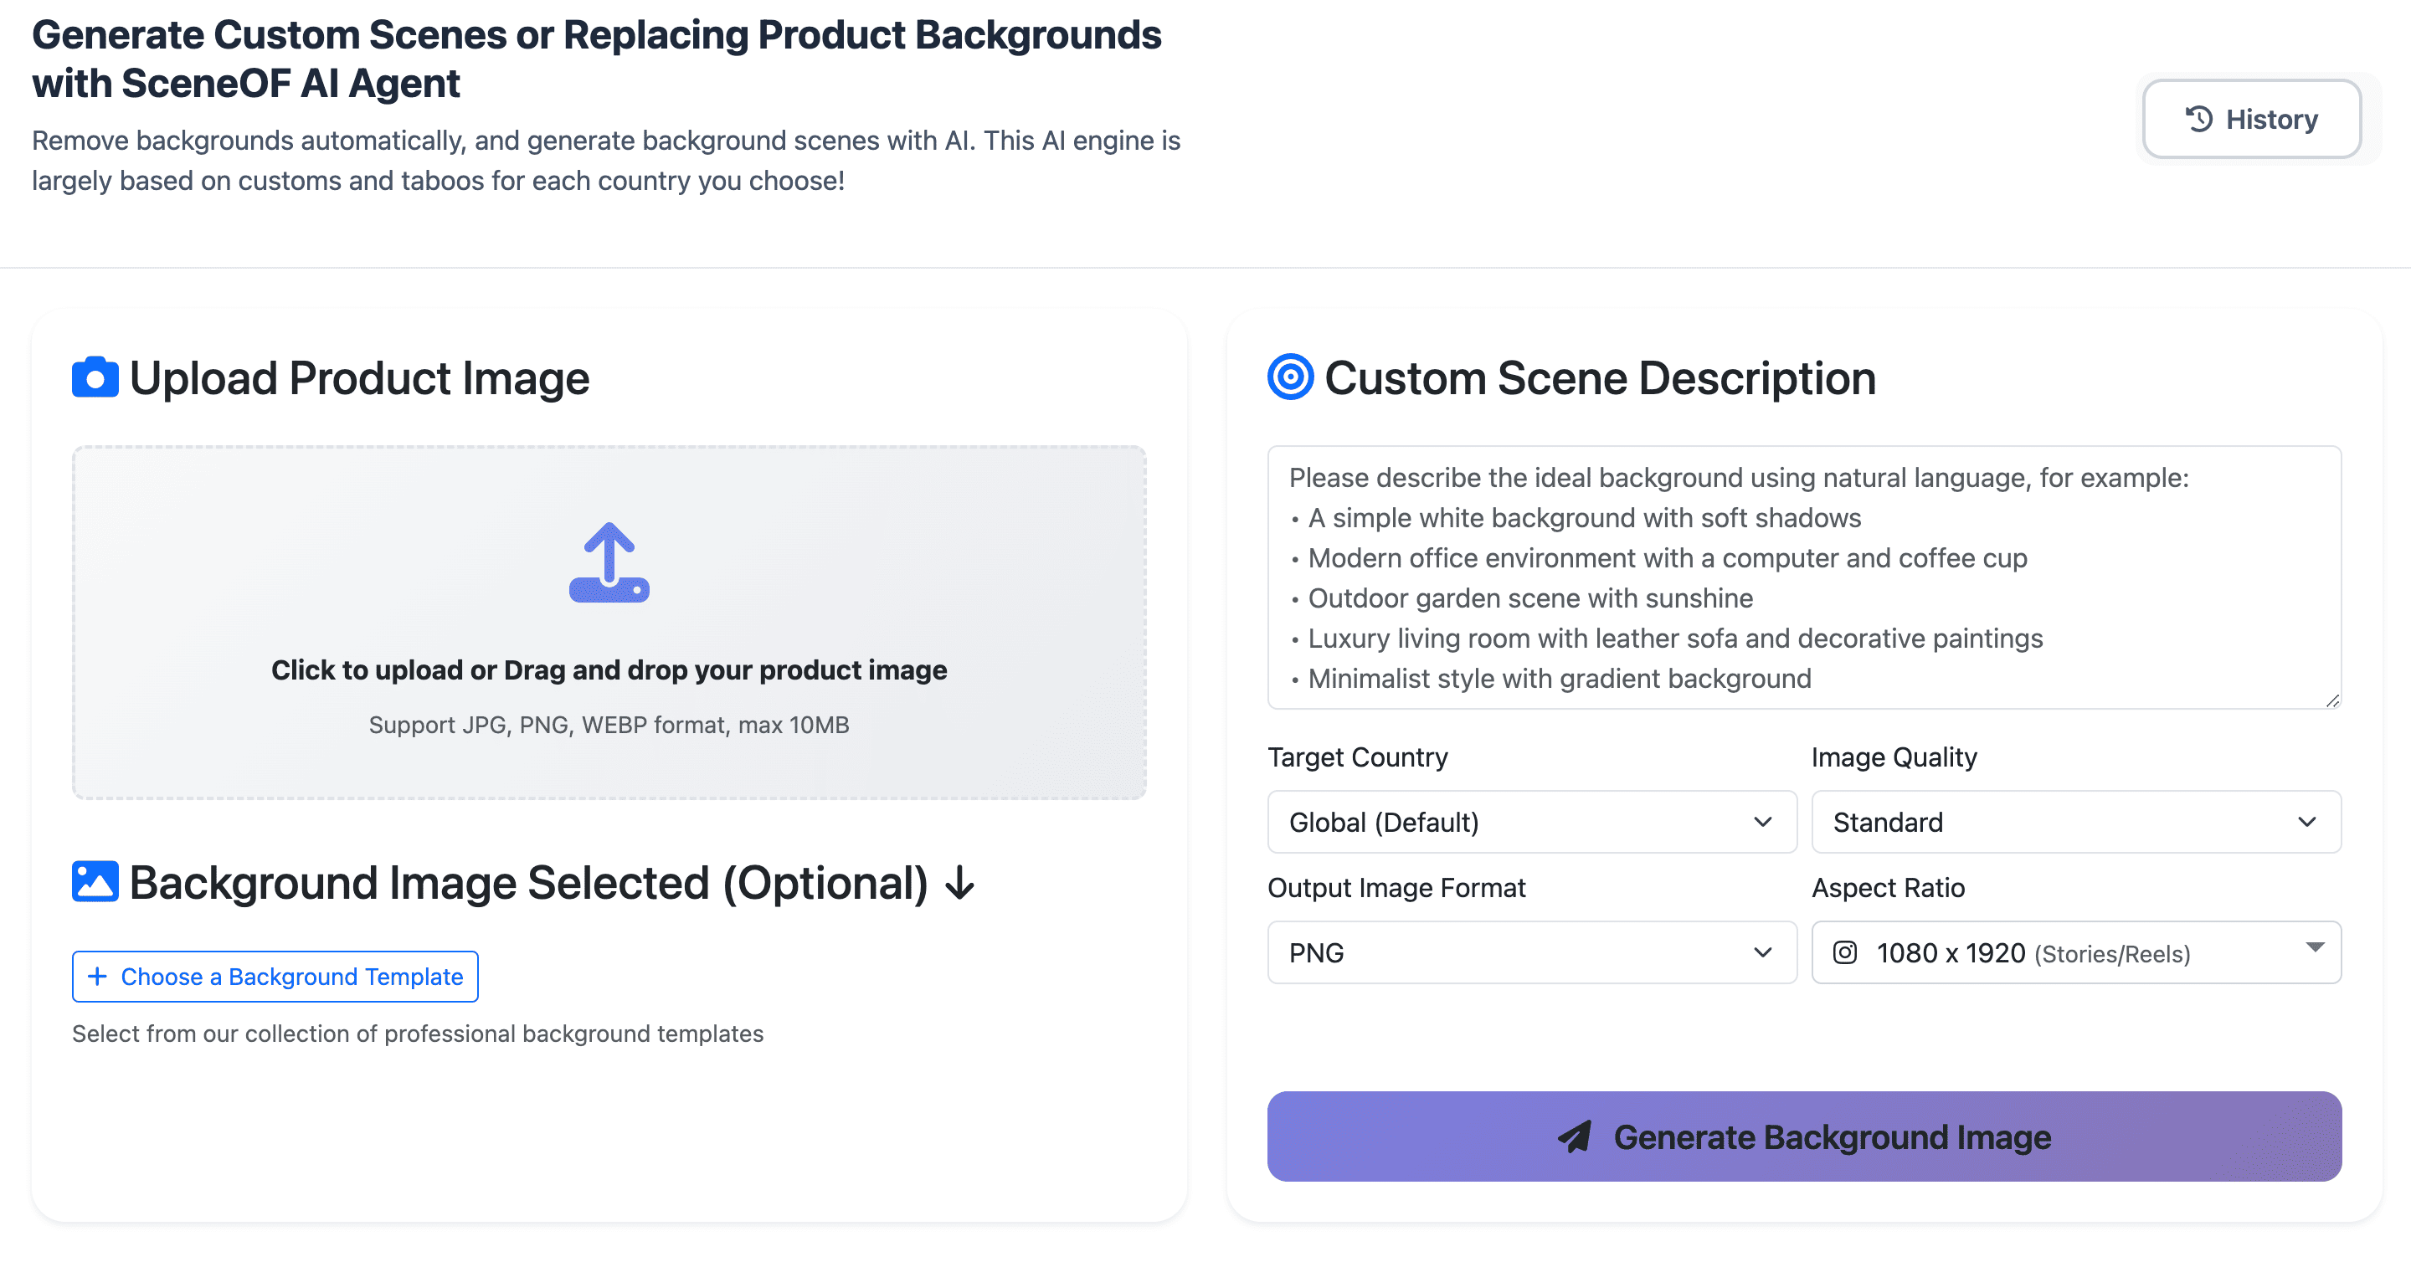Click the product image upload drop zone

tap(609, 622)
